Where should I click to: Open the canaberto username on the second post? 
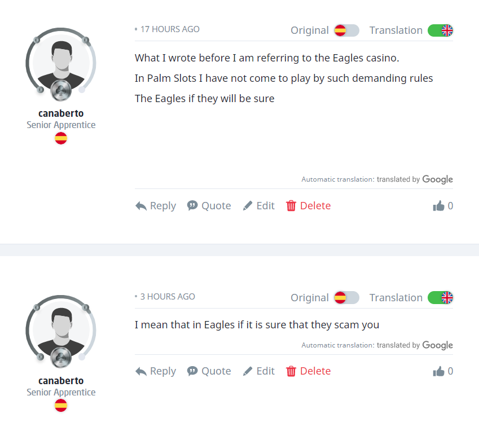[61, 381]
